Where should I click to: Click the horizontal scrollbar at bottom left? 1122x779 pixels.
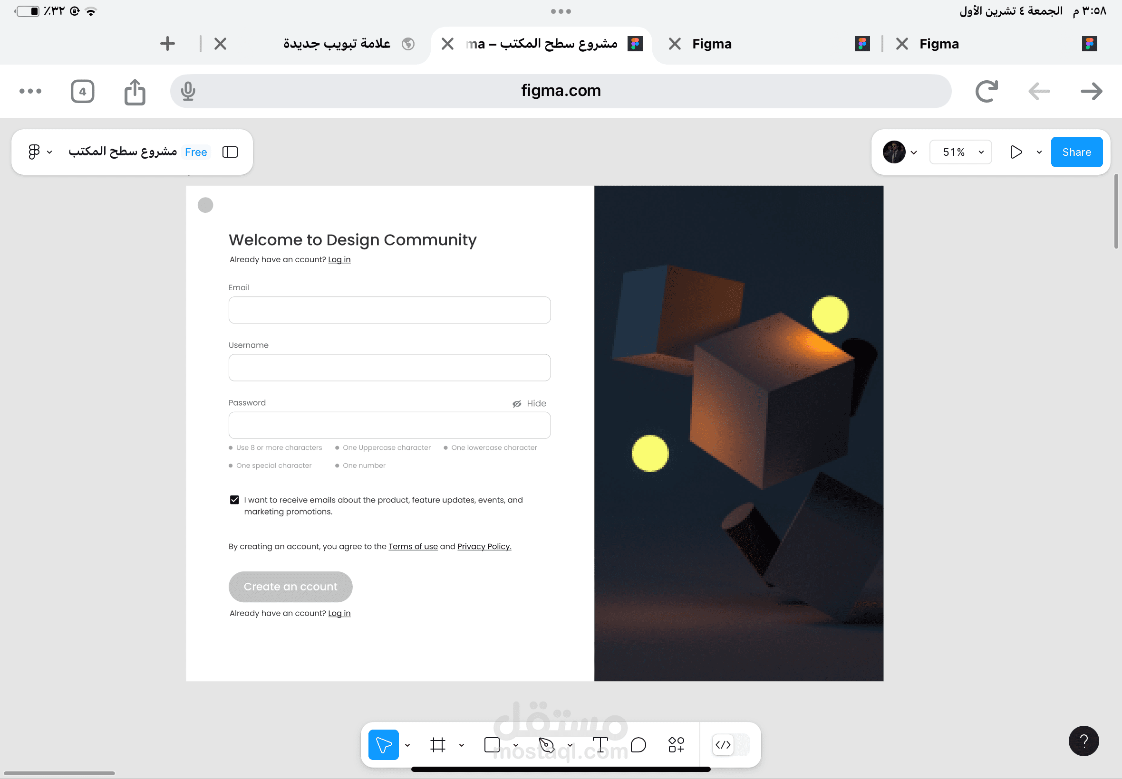pos(58,773)
